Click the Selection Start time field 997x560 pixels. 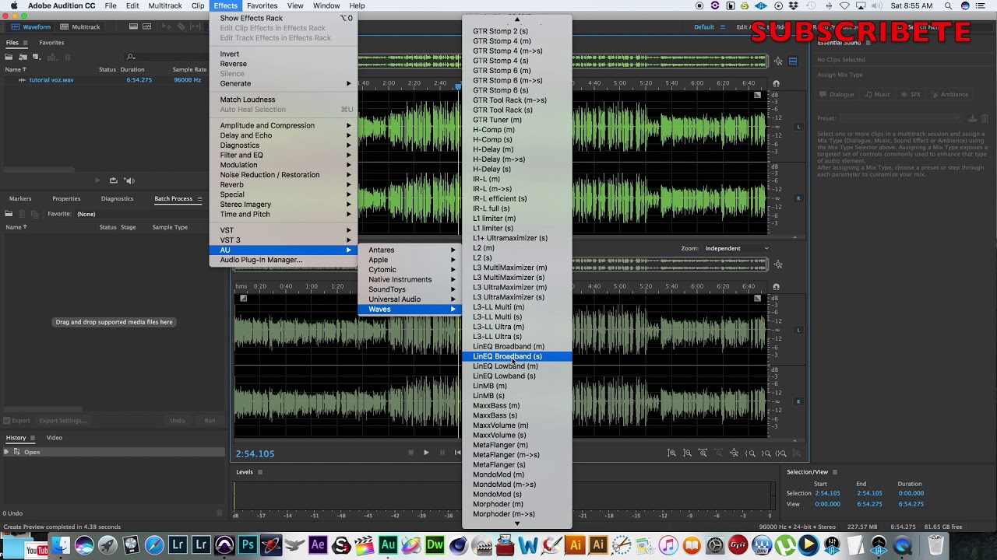point(827,493)
